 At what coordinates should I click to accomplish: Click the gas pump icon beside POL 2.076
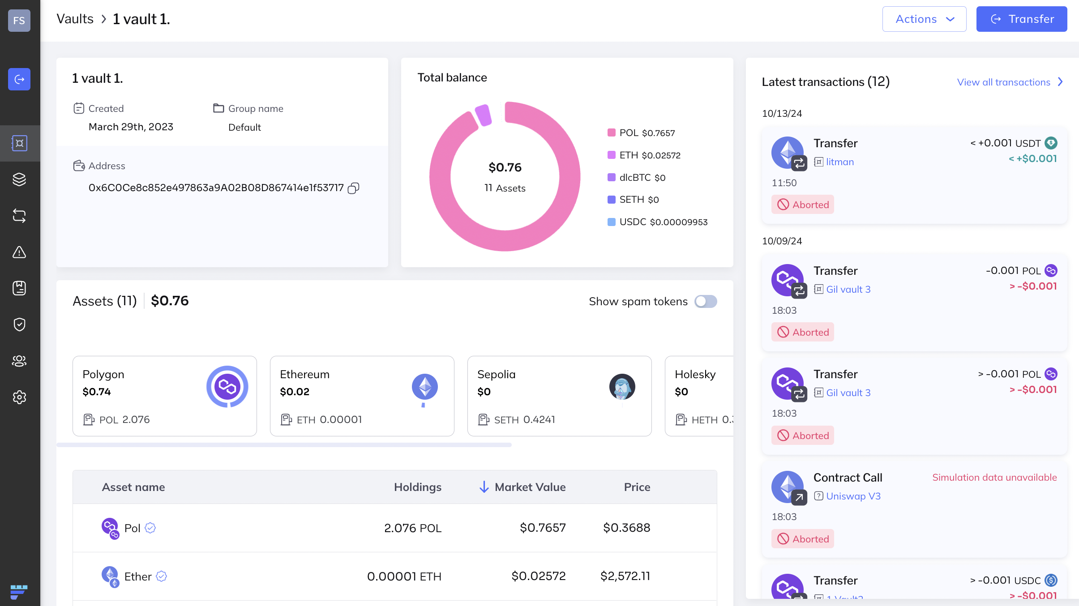point(89,420)
